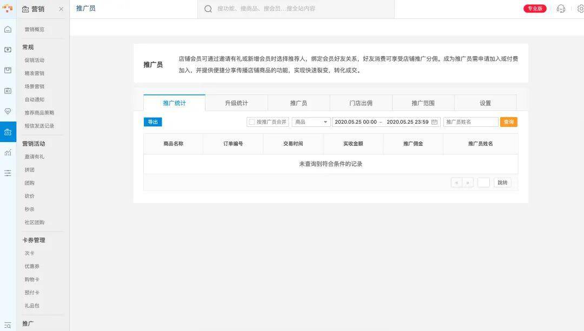Viewport: 584px width, 331px height.
Task: Close the 营销 side panel with X
Action: (x=61, y=9)
